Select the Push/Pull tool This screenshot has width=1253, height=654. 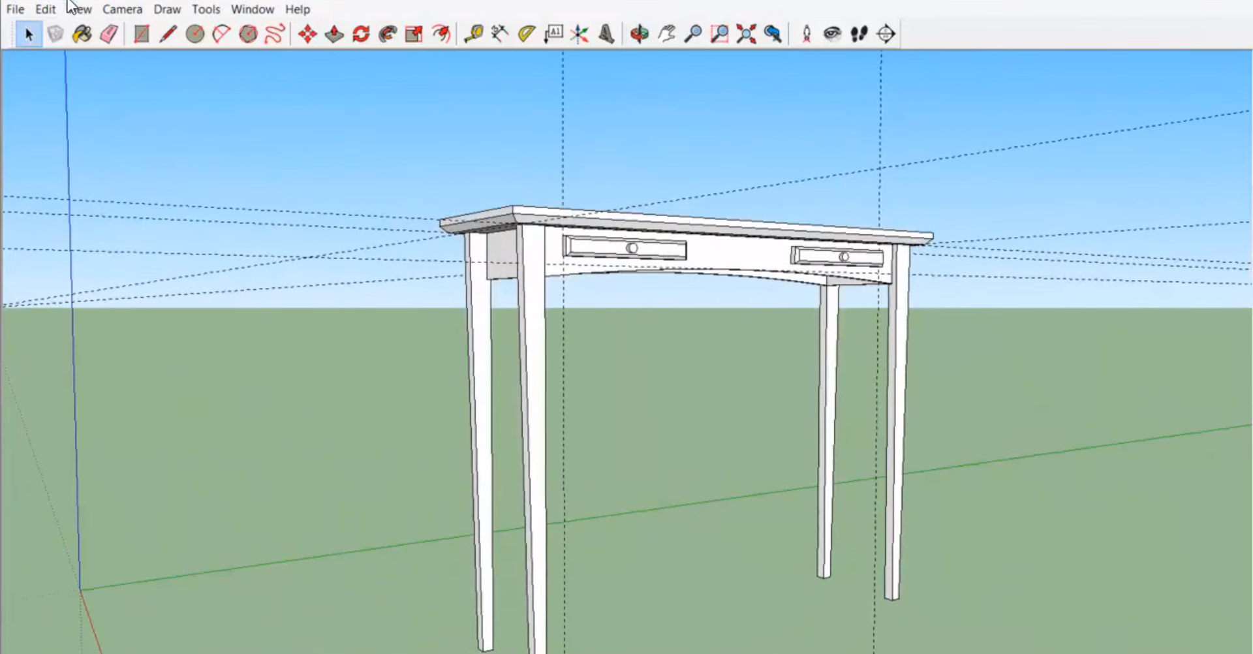(334, 34)
